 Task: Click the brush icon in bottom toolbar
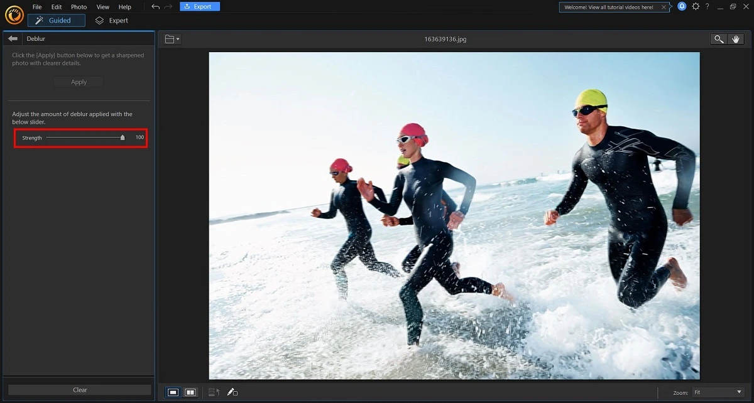[232, 392]
